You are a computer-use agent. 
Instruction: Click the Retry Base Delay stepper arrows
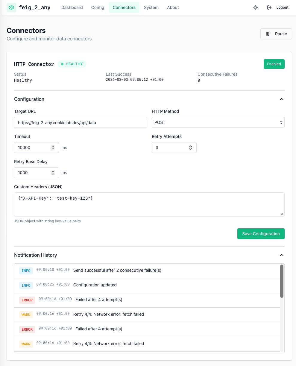[x=53, y=173]
